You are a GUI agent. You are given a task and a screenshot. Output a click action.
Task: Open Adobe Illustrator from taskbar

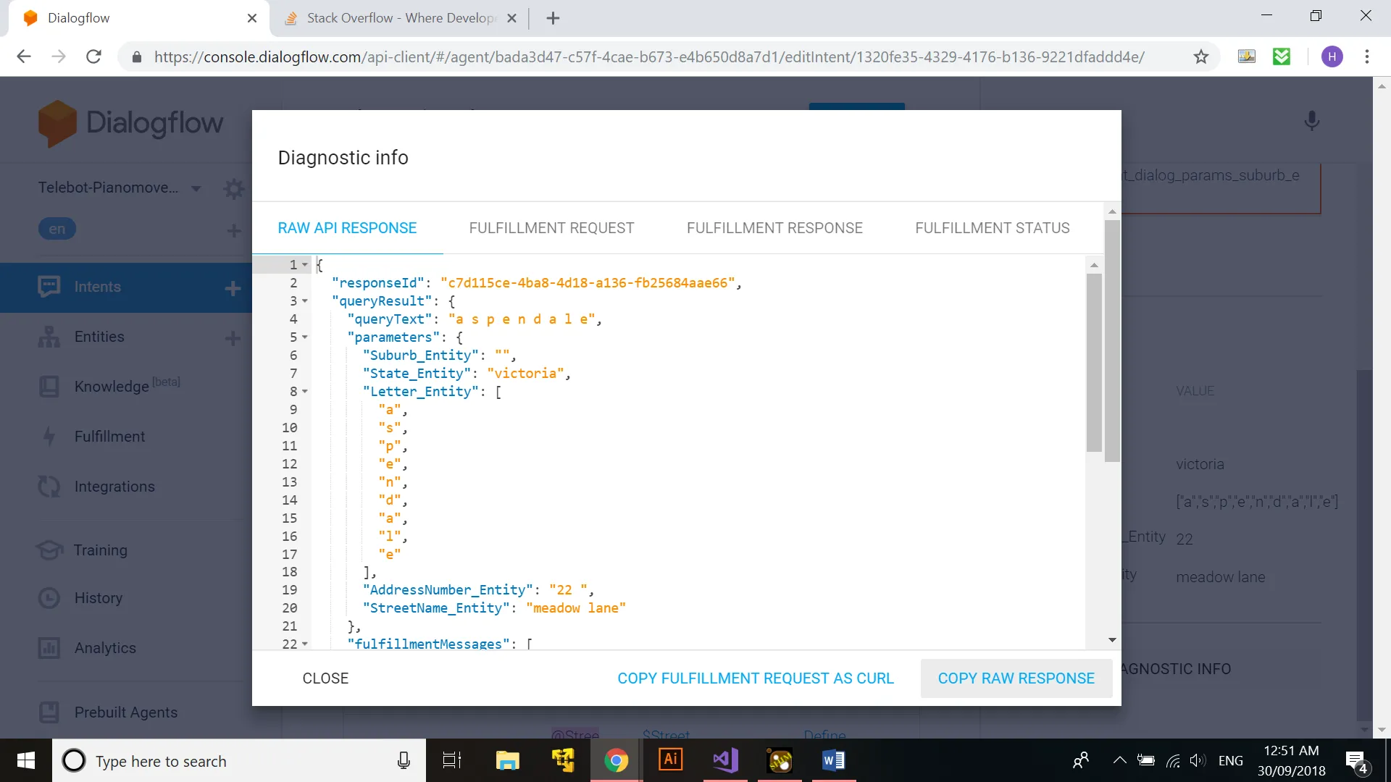coord(670,760)
